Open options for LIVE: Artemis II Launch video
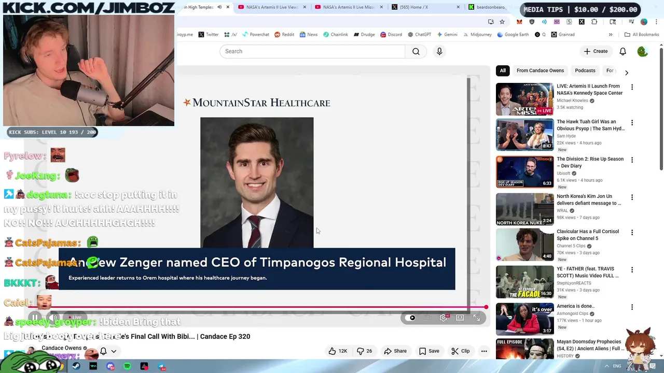The height and width of the screenshot is (373, 664). click(x=632, y=87)
